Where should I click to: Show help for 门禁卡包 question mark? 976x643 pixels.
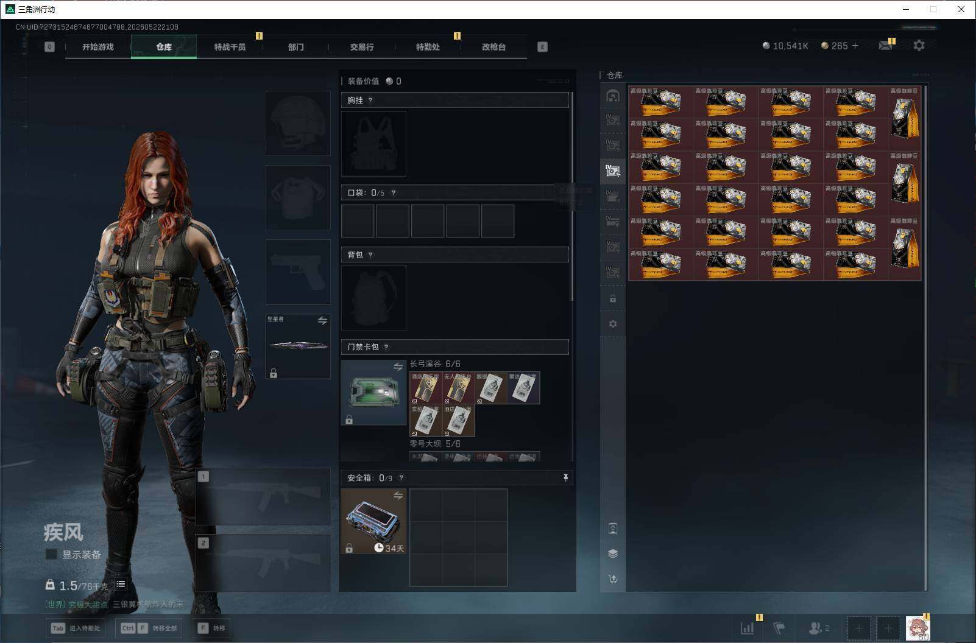pyautogui.click(x=386, y=347)
